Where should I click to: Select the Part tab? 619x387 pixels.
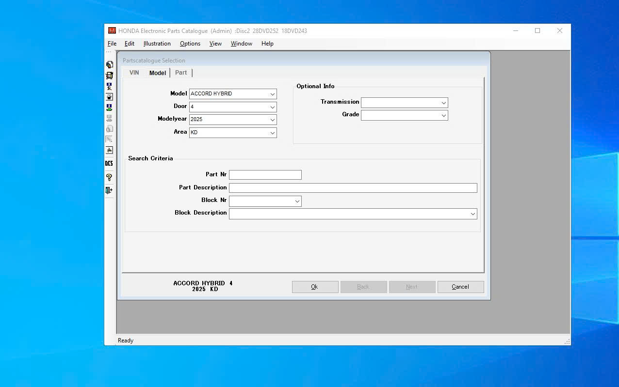180,73
